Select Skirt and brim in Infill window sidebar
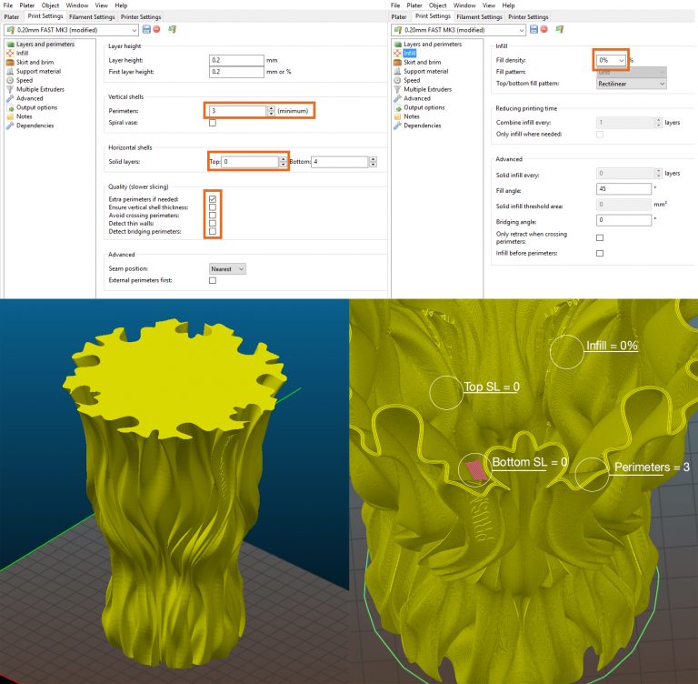Screen dimensions: 698x684 pyautogui.click(x=422, y=62)
